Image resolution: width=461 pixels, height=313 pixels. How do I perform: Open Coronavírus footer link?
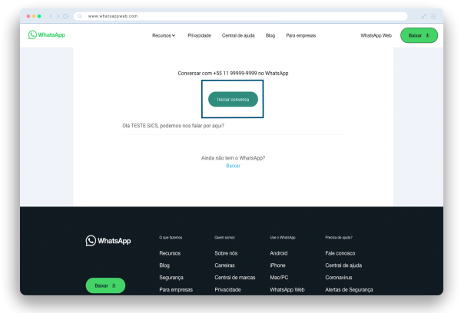click(x=338, y=278)
